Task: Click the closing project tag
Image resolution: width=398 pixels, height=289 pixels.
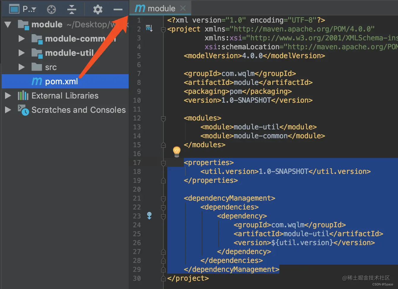Action: coord(188,278)
